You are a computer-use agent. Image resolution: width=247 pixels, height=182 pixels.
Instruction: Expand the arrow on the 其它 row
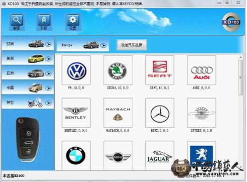point(48,103)
